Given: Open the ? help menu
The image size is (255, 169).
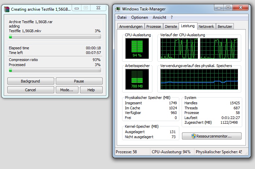Looking at the screenshot, I should coord(172,17).
